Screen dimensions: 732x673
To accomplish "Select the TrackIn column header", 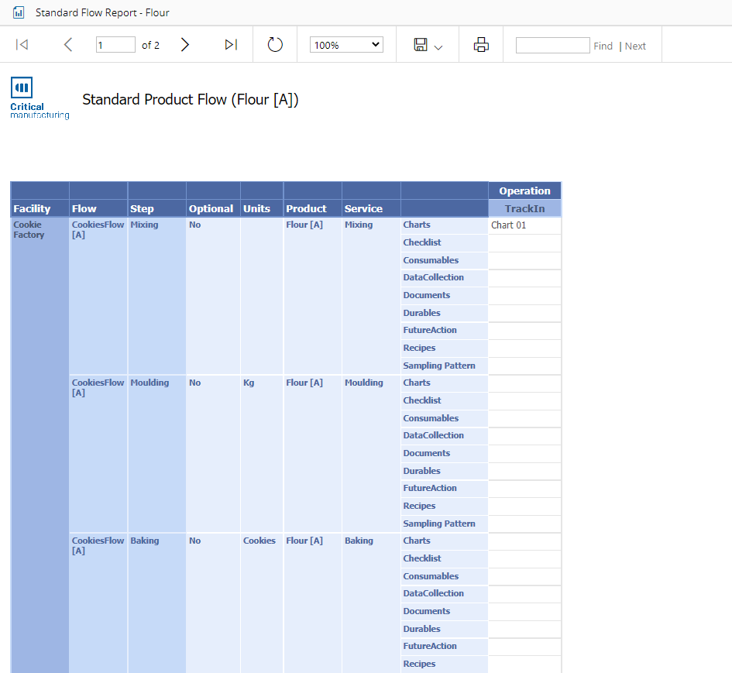I will pos(524,208).
